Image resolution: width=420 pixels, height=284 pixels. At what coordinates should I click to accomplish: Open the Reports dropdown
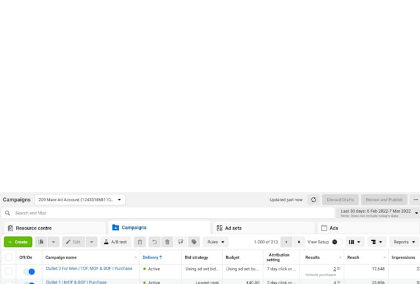(404, 242)
